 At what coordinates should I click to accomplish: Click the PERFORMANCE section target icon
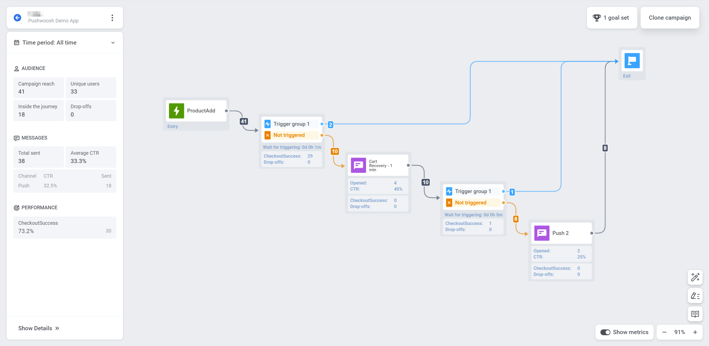[x=17, y=208]
